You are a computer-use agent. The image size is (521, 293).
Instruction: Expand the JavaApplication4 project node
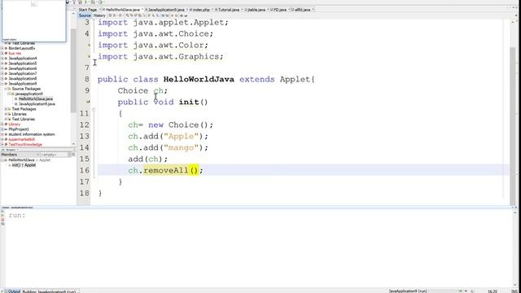click(2, 58)
